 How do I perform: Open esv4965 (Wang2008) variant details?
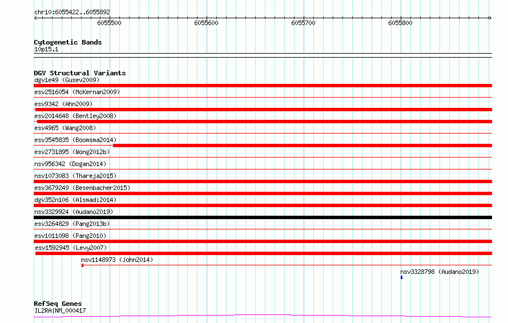coord(65,128)
